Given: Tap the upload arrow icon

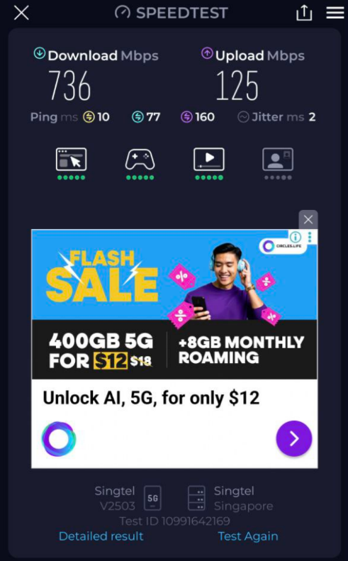Looking at the screenshot, I should 207,54.
